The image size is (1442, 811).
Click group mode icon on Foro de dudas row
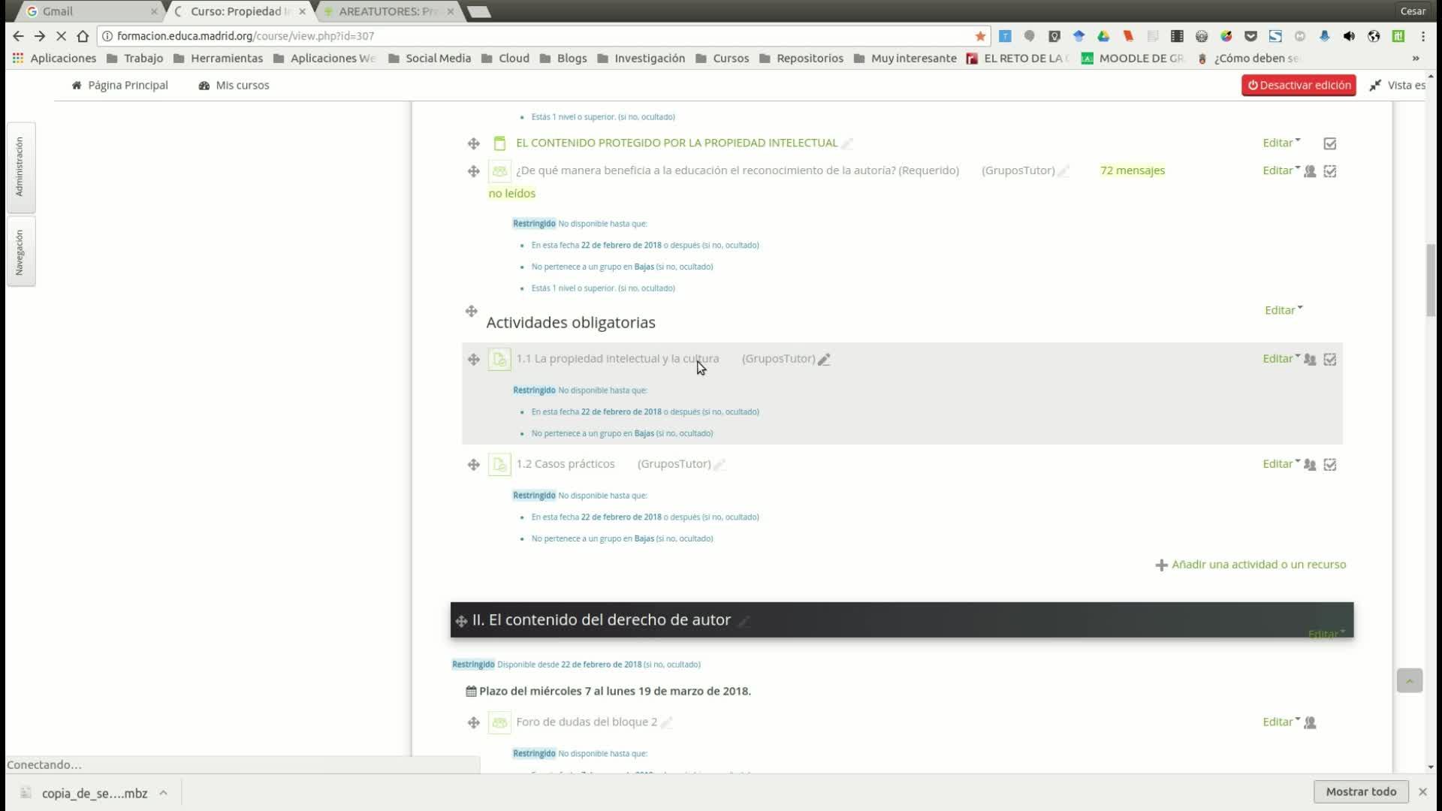pyautogui.click(x=1310, y=722)
